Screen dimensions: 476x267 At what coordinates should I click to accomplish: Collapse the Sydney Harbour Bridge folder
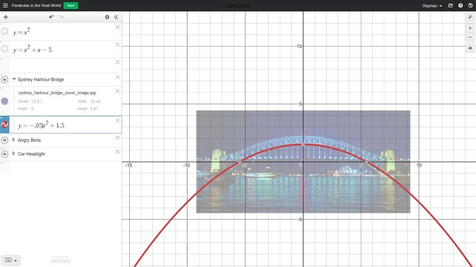pos(14,79)
